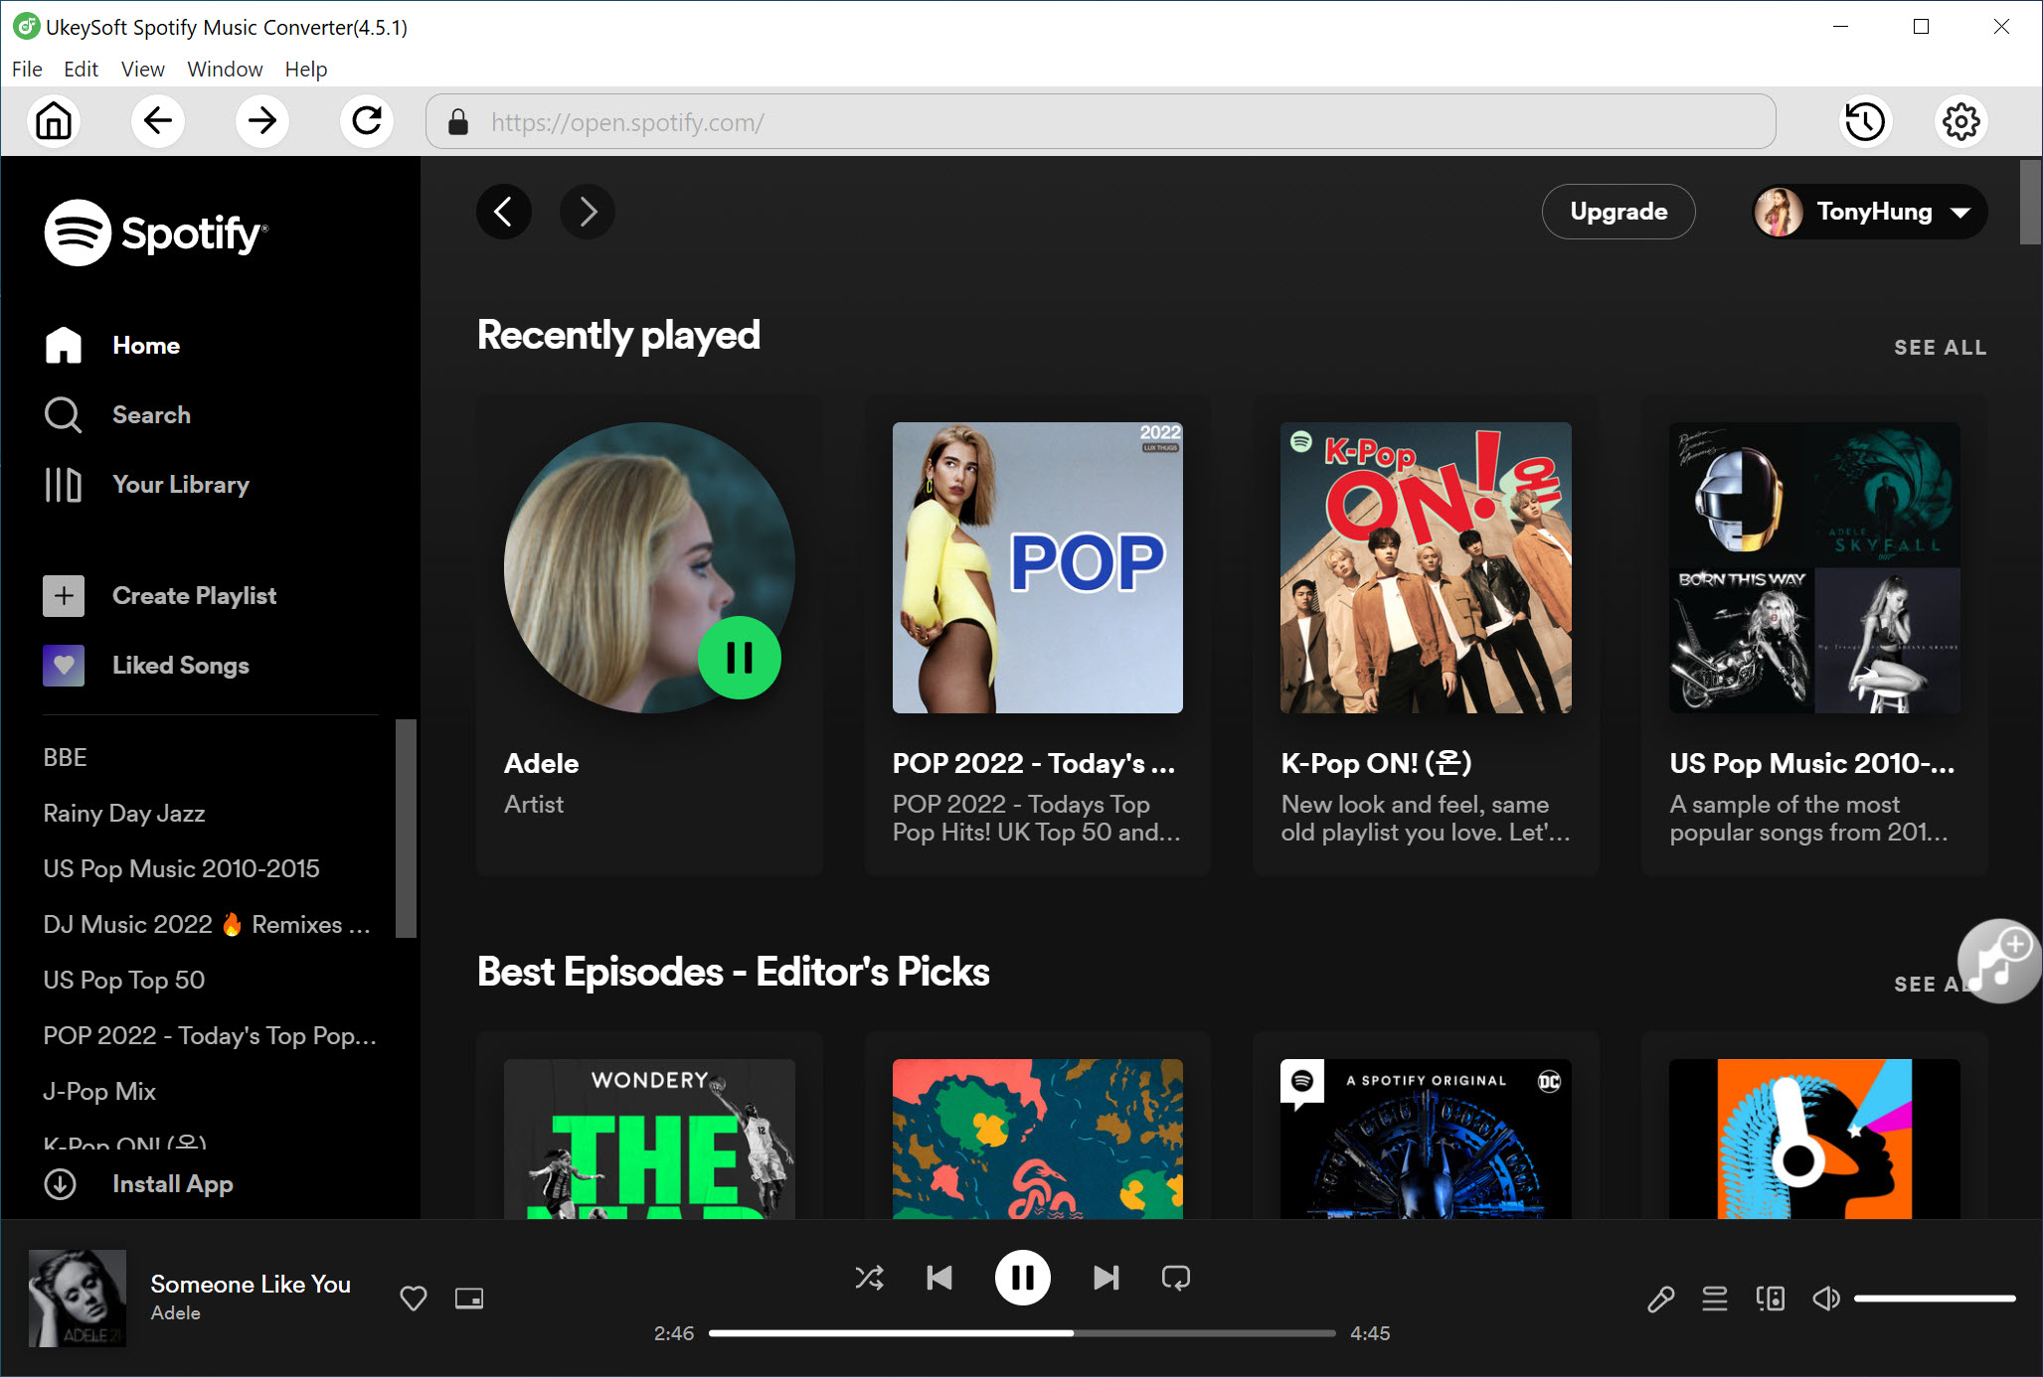This screenshot has height=1377, width=2043.
Task: Open lyrics microphone icon
Action: pos(1660,1298)
